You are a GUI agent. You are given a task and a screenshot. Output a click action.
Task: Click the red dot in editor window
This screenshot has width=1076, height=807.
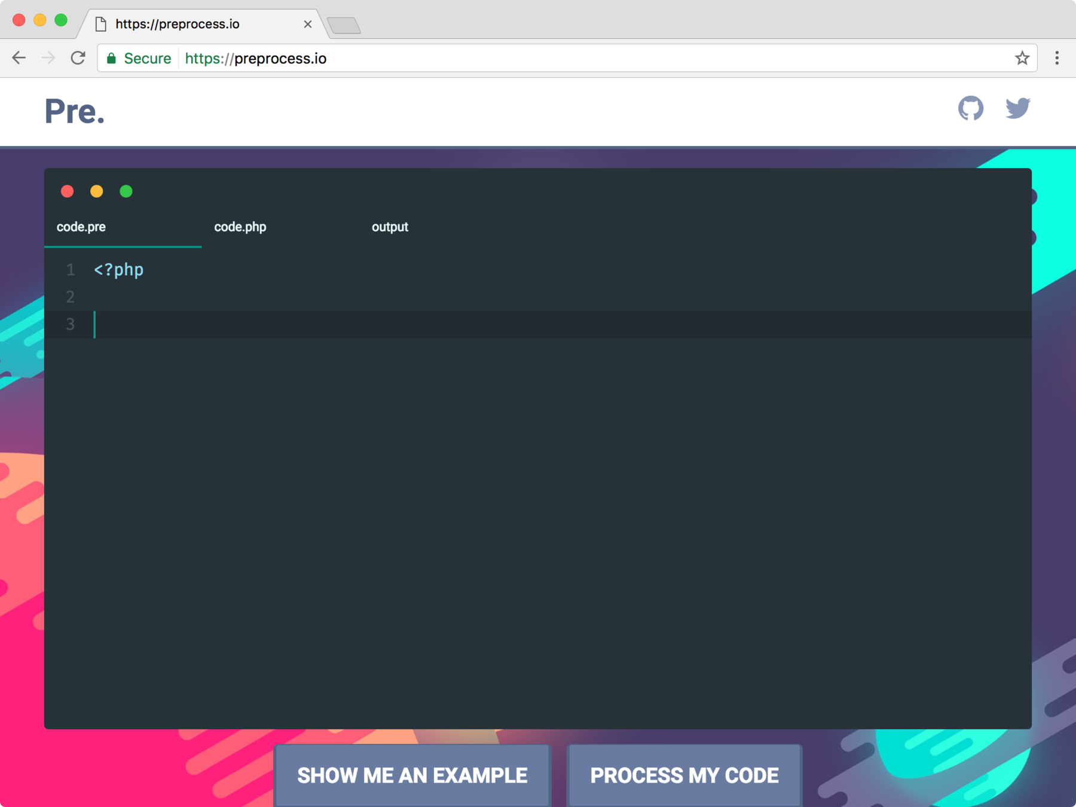[68, 191]
